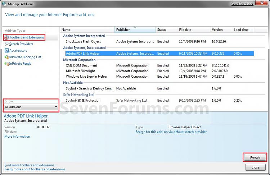Select the XML DOM Document add-on
Viewport: 270px width, 175px height.
[x=159, y=65]
